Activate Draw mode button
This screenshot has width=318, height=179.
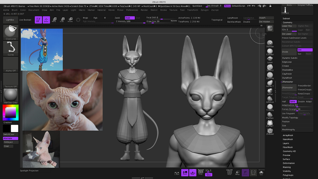click(x=46, y=20)
